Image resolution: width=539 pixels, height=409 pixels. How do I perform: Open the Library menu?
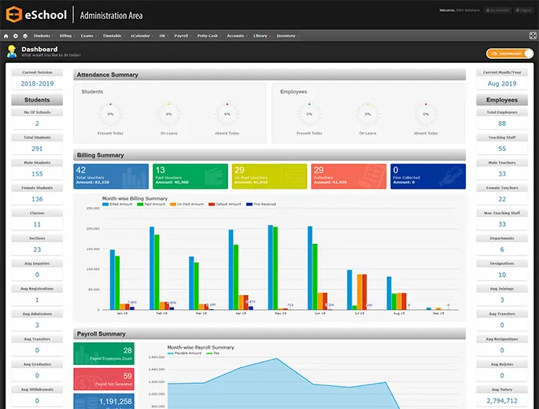pos(261,35)
